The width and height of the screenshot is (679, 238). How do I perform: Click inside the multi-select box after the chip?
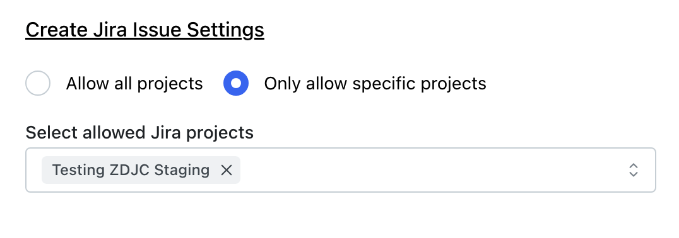pyautogui.click(x=433, y=170)
